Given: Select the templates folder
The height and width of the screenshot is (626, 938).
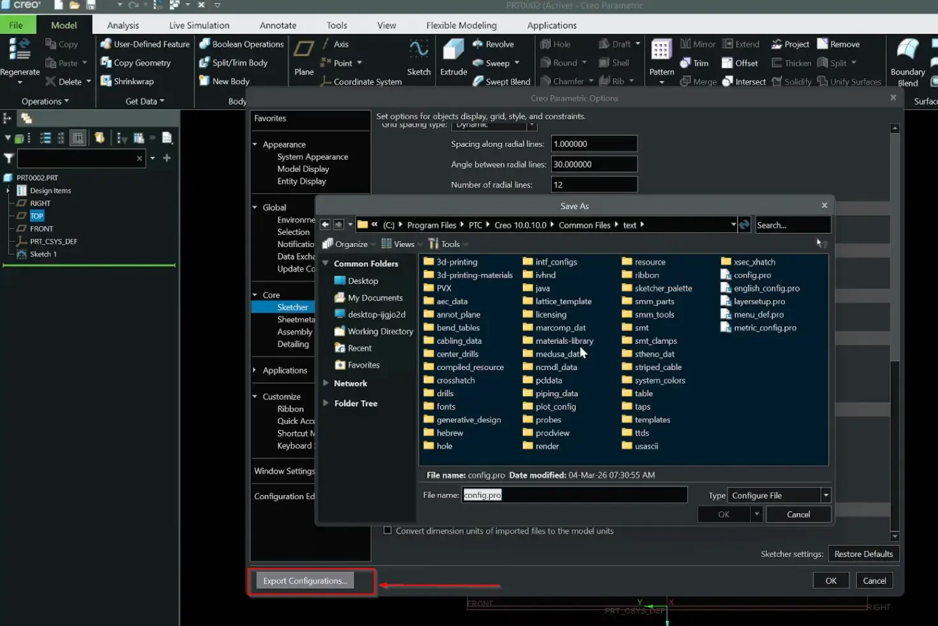Looking at the screenshot, I should pyautogui.click(x=645, y=419).
